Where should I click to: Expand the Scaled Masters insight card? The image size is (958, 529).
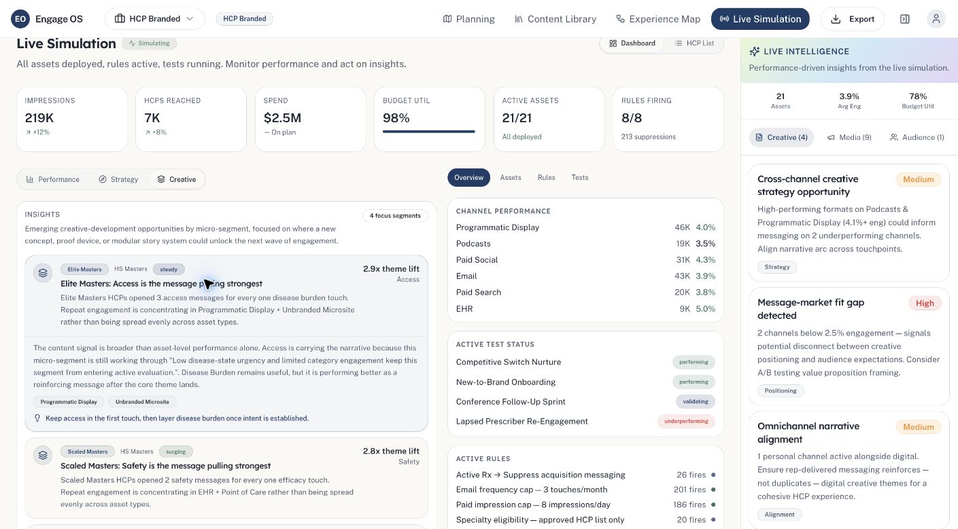click(226, 478)
